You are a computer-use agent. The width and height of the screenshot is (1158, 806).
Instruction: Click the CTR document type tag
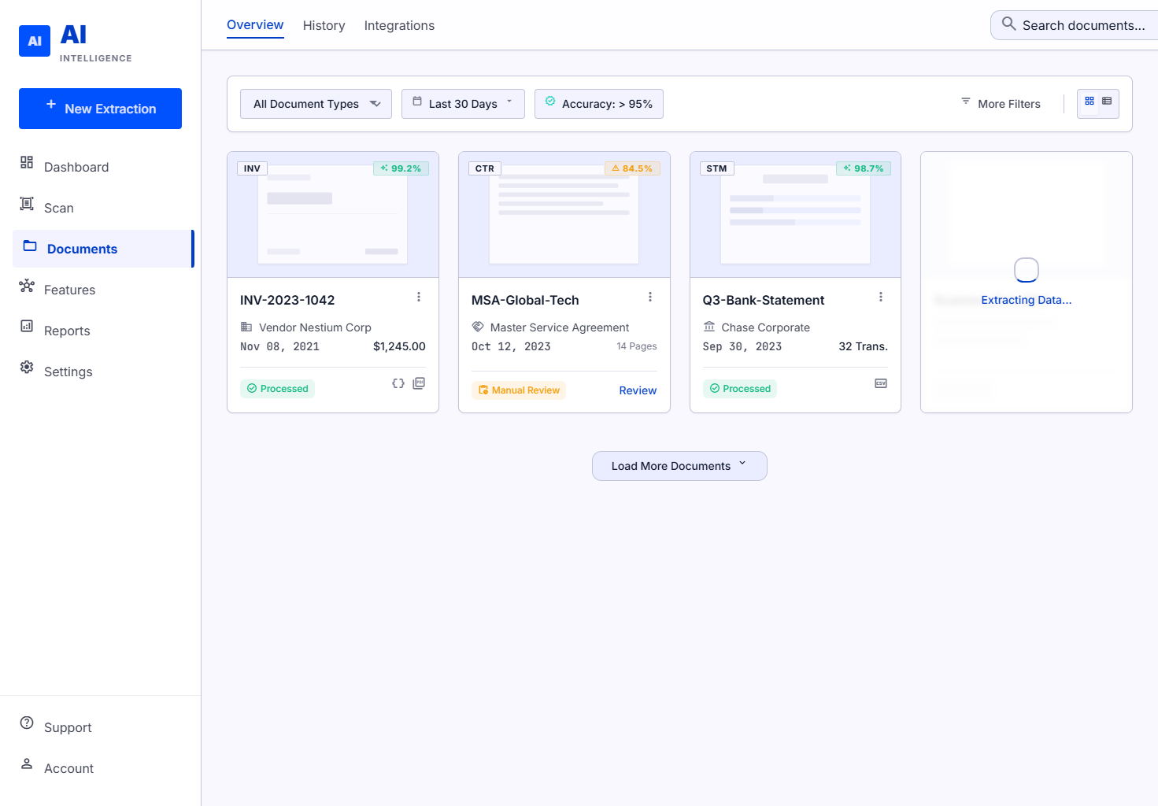coord(485,168)
